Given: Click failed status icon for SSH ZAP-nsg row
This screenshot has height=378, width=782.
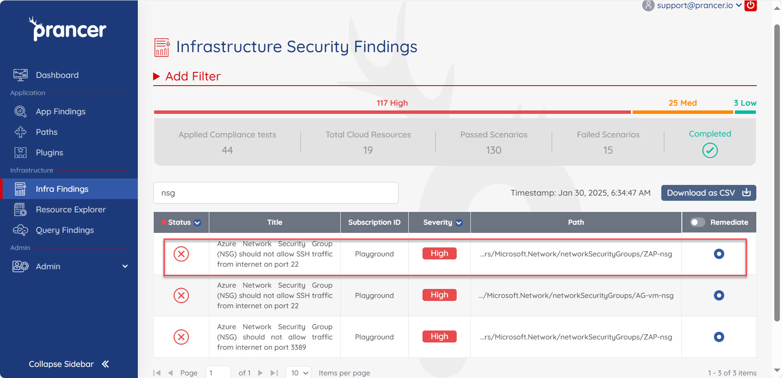Looking at the screenshot, I should (181, 254).
